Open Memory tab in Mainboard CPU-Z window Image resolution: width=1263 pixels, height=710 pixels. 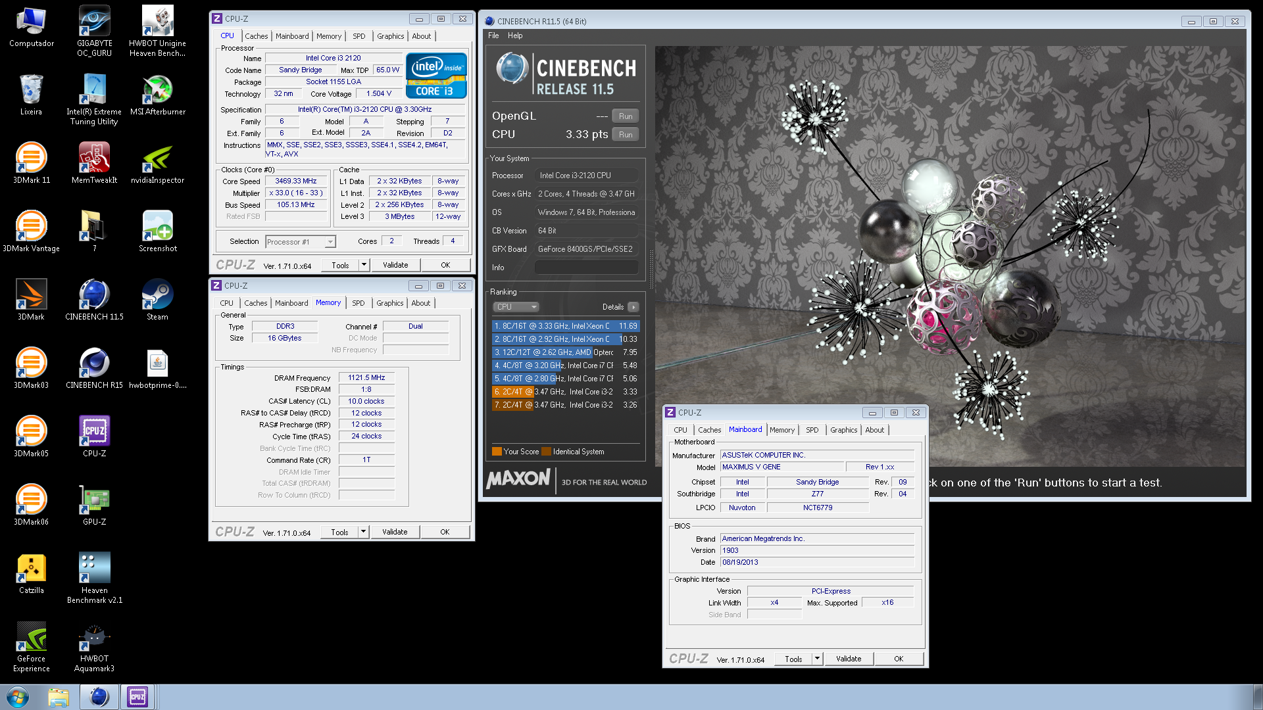coord(782,430)
